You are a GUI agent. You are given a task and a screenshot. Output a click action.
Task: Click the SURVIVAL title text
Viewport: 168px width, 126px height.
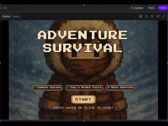(83, 48)
